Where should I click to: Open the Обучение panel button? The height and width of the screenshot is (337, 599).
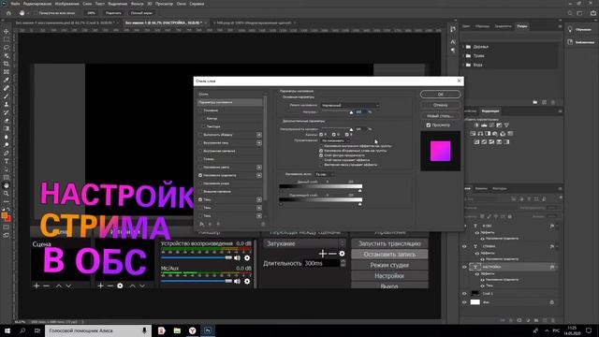click(580, 29)
